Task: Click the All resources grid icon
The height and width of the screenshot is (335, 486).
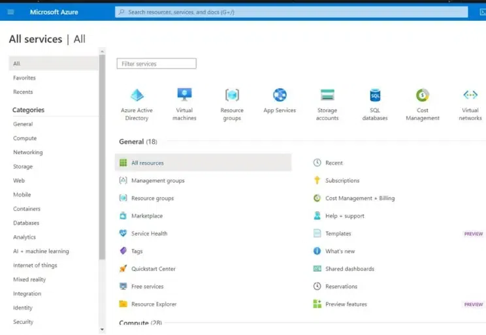Action: 123,163
